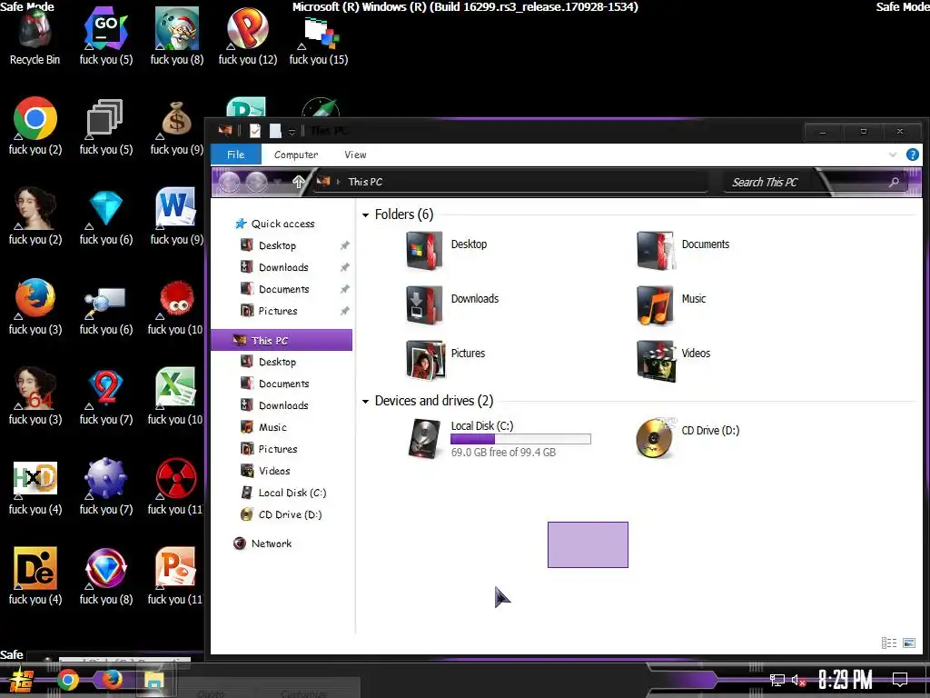
Task: Select the Google Chrome desktop shortcut
Action: pyautogui.click(x=35, y=125)
